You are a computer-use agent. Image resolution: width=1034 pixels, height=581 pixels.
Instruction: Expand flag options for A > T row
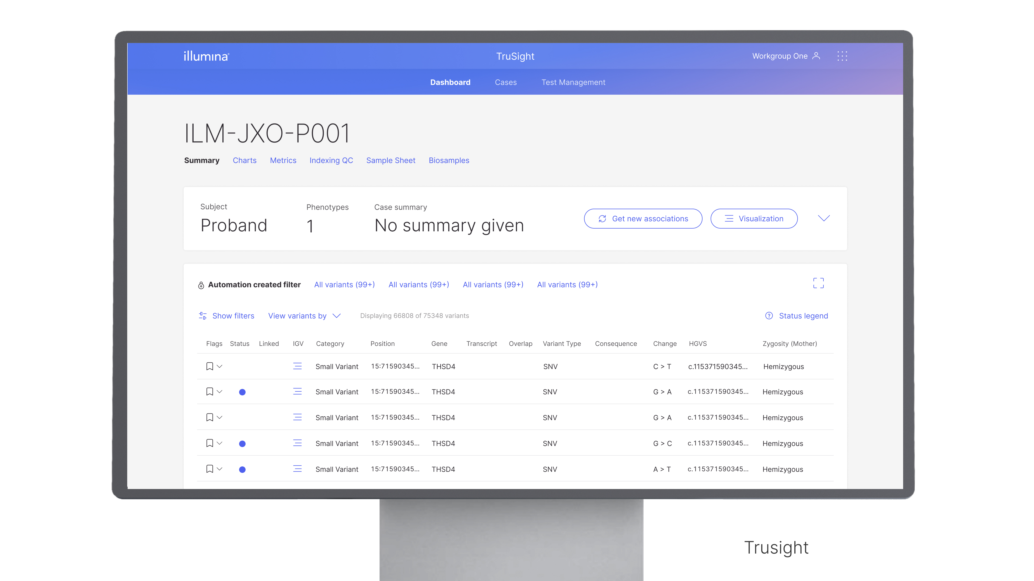coord(219,469)
